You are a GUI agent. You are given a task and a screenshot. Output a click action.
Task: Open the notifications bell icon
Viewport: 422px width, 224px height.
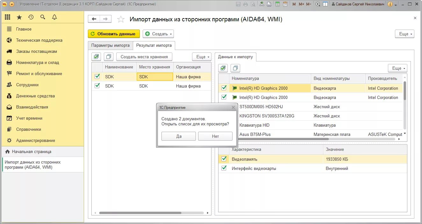point(54,17)
